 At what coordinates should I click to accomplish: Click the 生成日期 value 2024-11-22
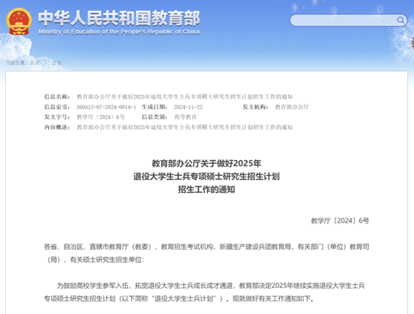(x=188, y=107)
